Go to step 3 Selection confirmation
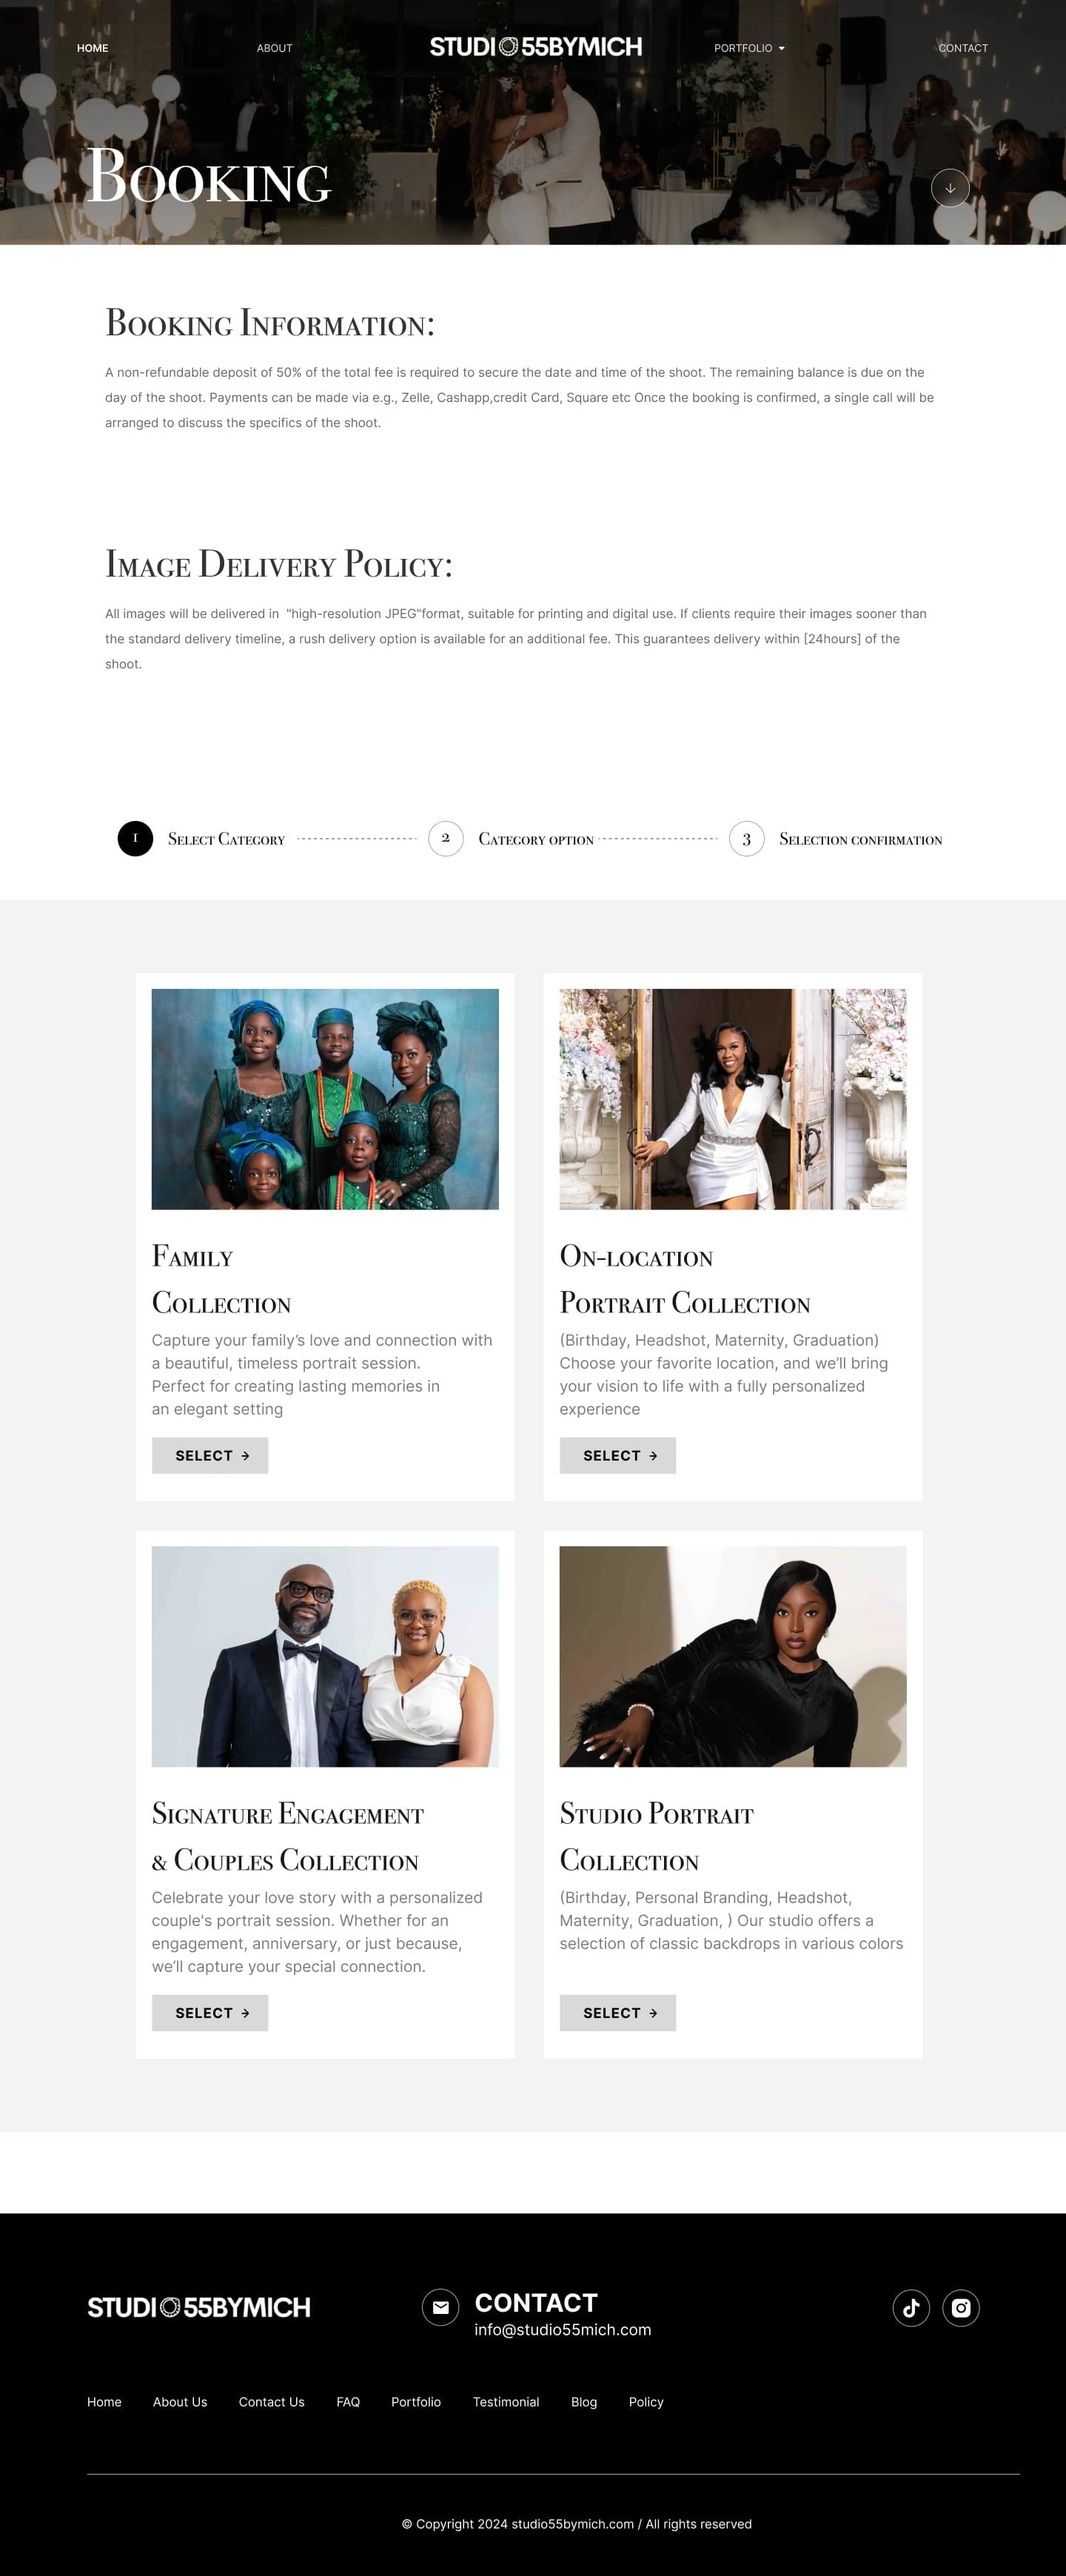 pos(746,838)
